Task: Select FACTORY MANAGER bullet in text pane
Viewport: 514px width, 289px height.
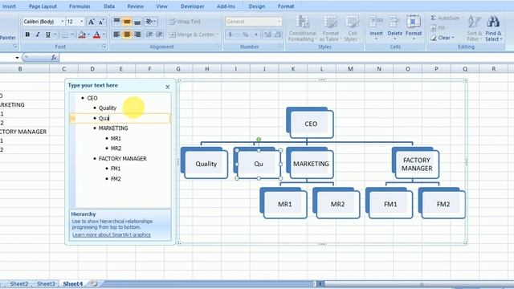Action: point(123,159)
